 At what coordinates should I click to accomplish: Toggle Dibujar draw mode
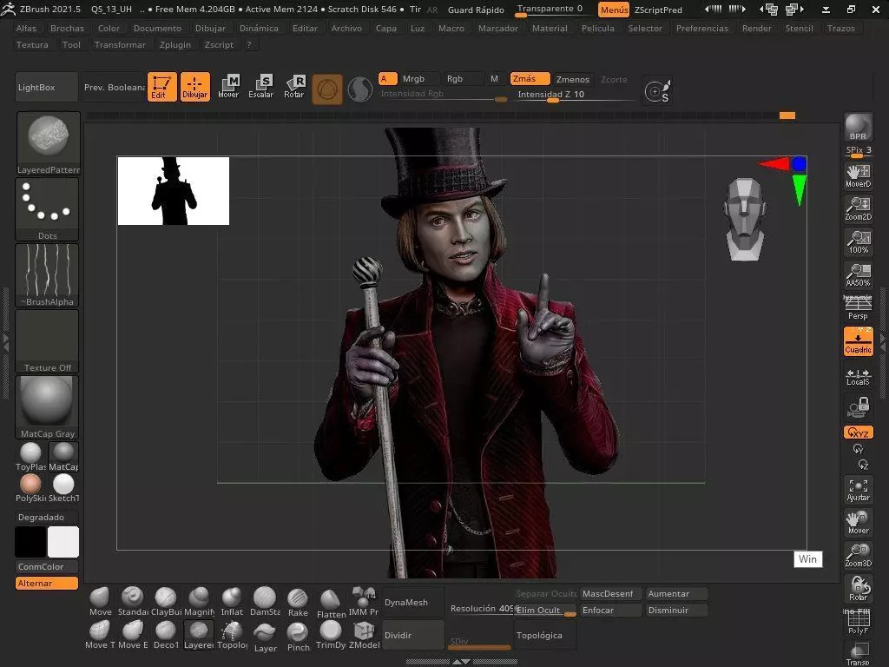pyautogui.click(x=195, y=86)
